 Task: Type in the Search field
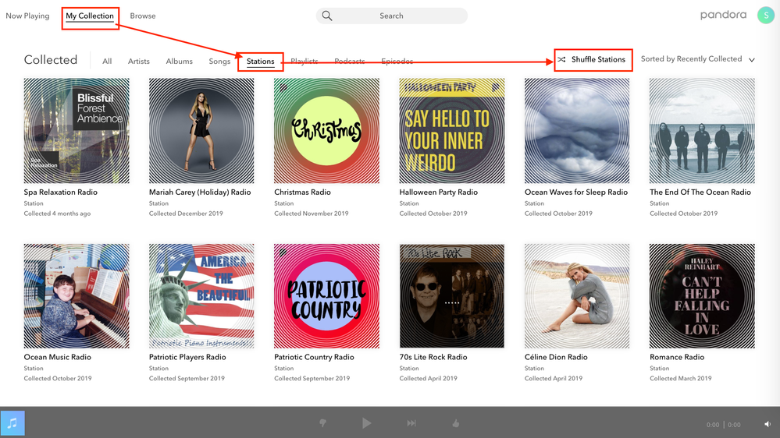(398, 16)
